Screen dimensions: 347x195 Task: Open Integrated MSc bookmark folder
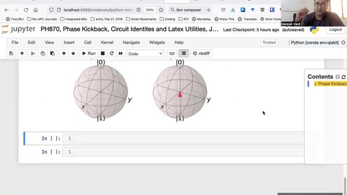tap(74, 19)
